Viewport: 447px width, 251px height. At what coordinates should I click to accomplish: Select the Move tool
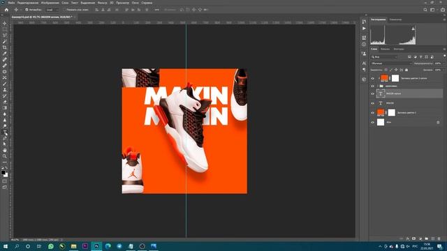(5, 23)
